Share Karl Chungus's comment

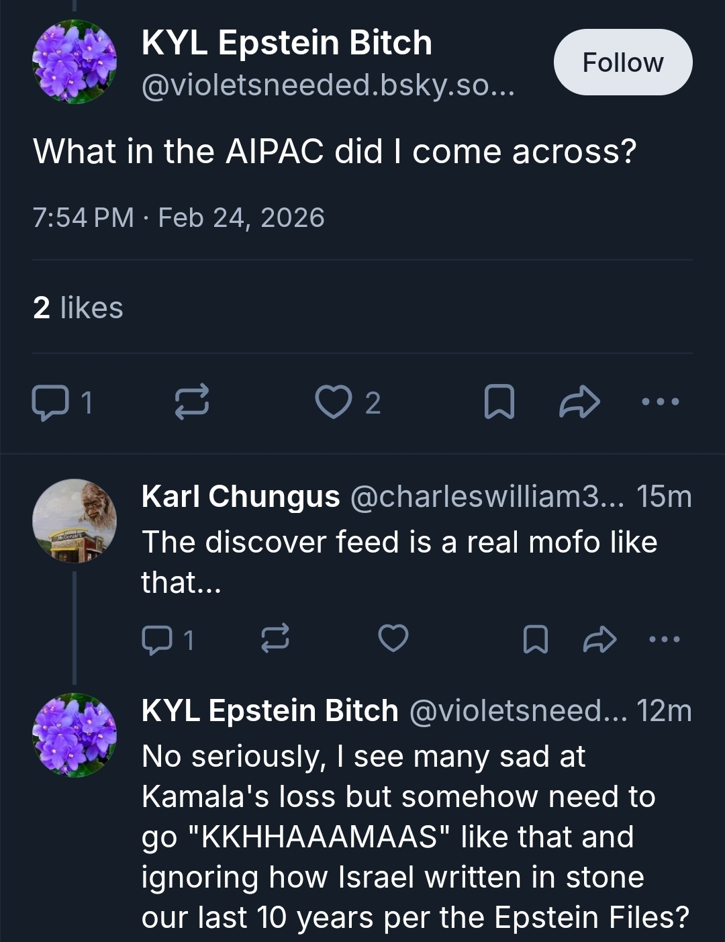coord(599,639)
